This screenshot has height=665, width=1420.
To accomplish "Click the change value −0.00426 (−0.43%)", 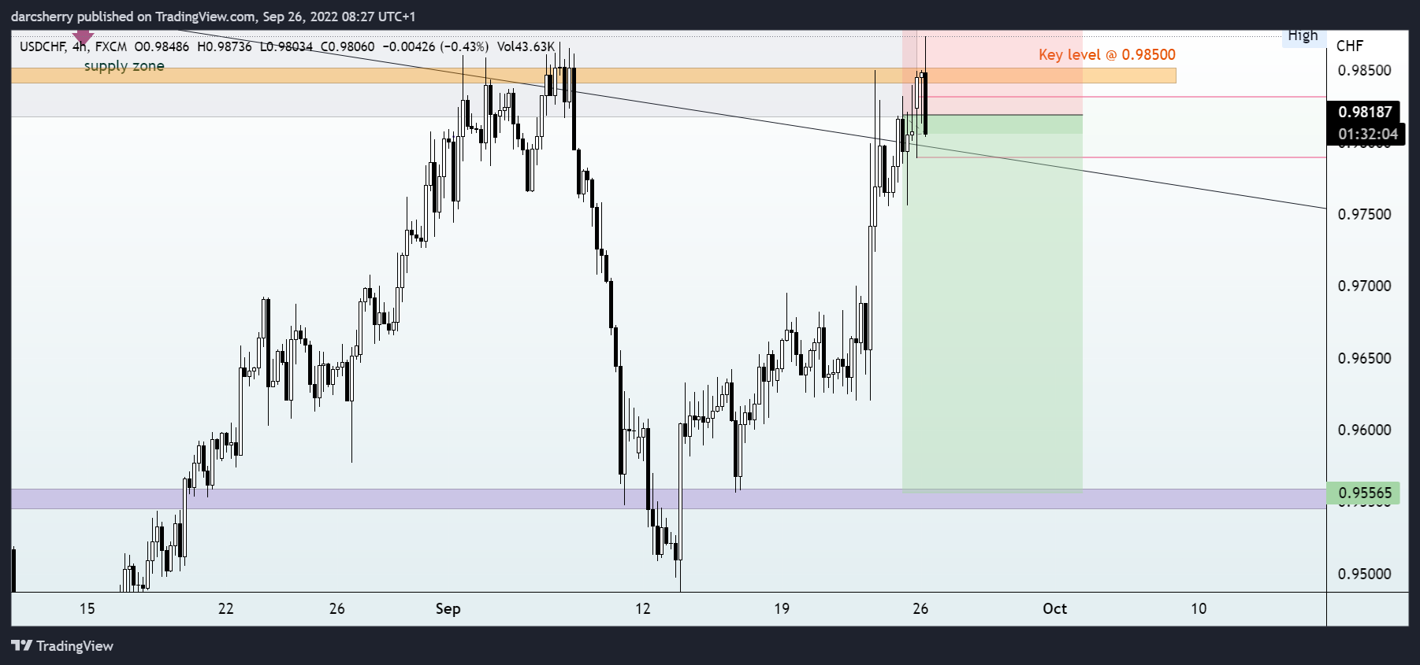I will point(436,46).
